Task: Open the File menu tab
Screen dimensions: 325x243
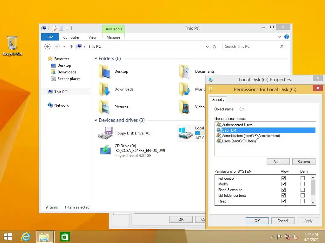Action: 50,37
